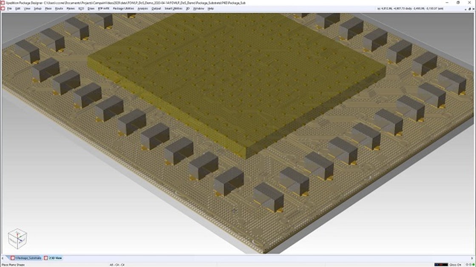Click the circular icon beside Gloss On
476x267 pixels.
coord(467,263)
